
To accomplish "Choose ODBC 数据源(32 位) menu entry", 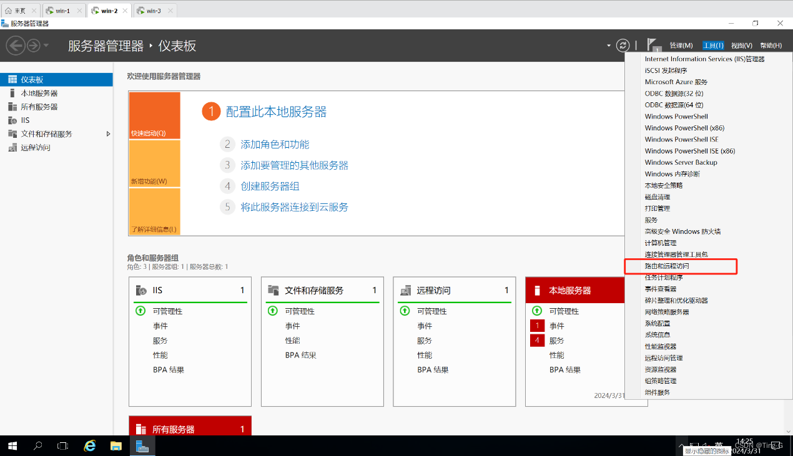I will tap(674, 94).
